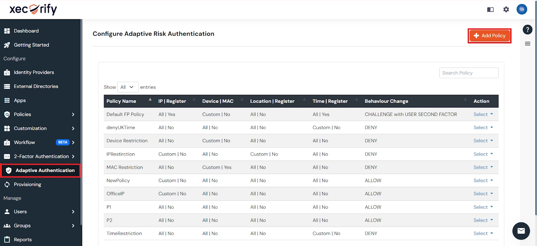Open Select dropdown for denyUKTime
Viewport: 537px width, 246px height.
483,128
